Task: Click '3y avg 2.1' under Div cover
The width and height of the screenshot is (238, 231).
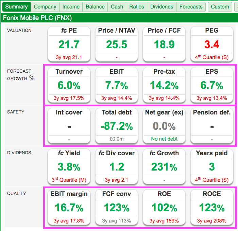Action: pos(117,180)
